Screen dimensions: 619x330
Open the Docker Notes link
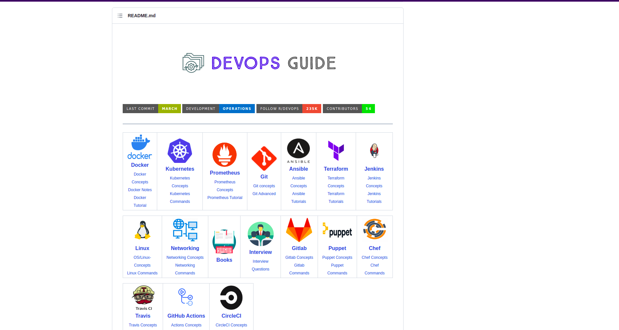tap(140, 190)
